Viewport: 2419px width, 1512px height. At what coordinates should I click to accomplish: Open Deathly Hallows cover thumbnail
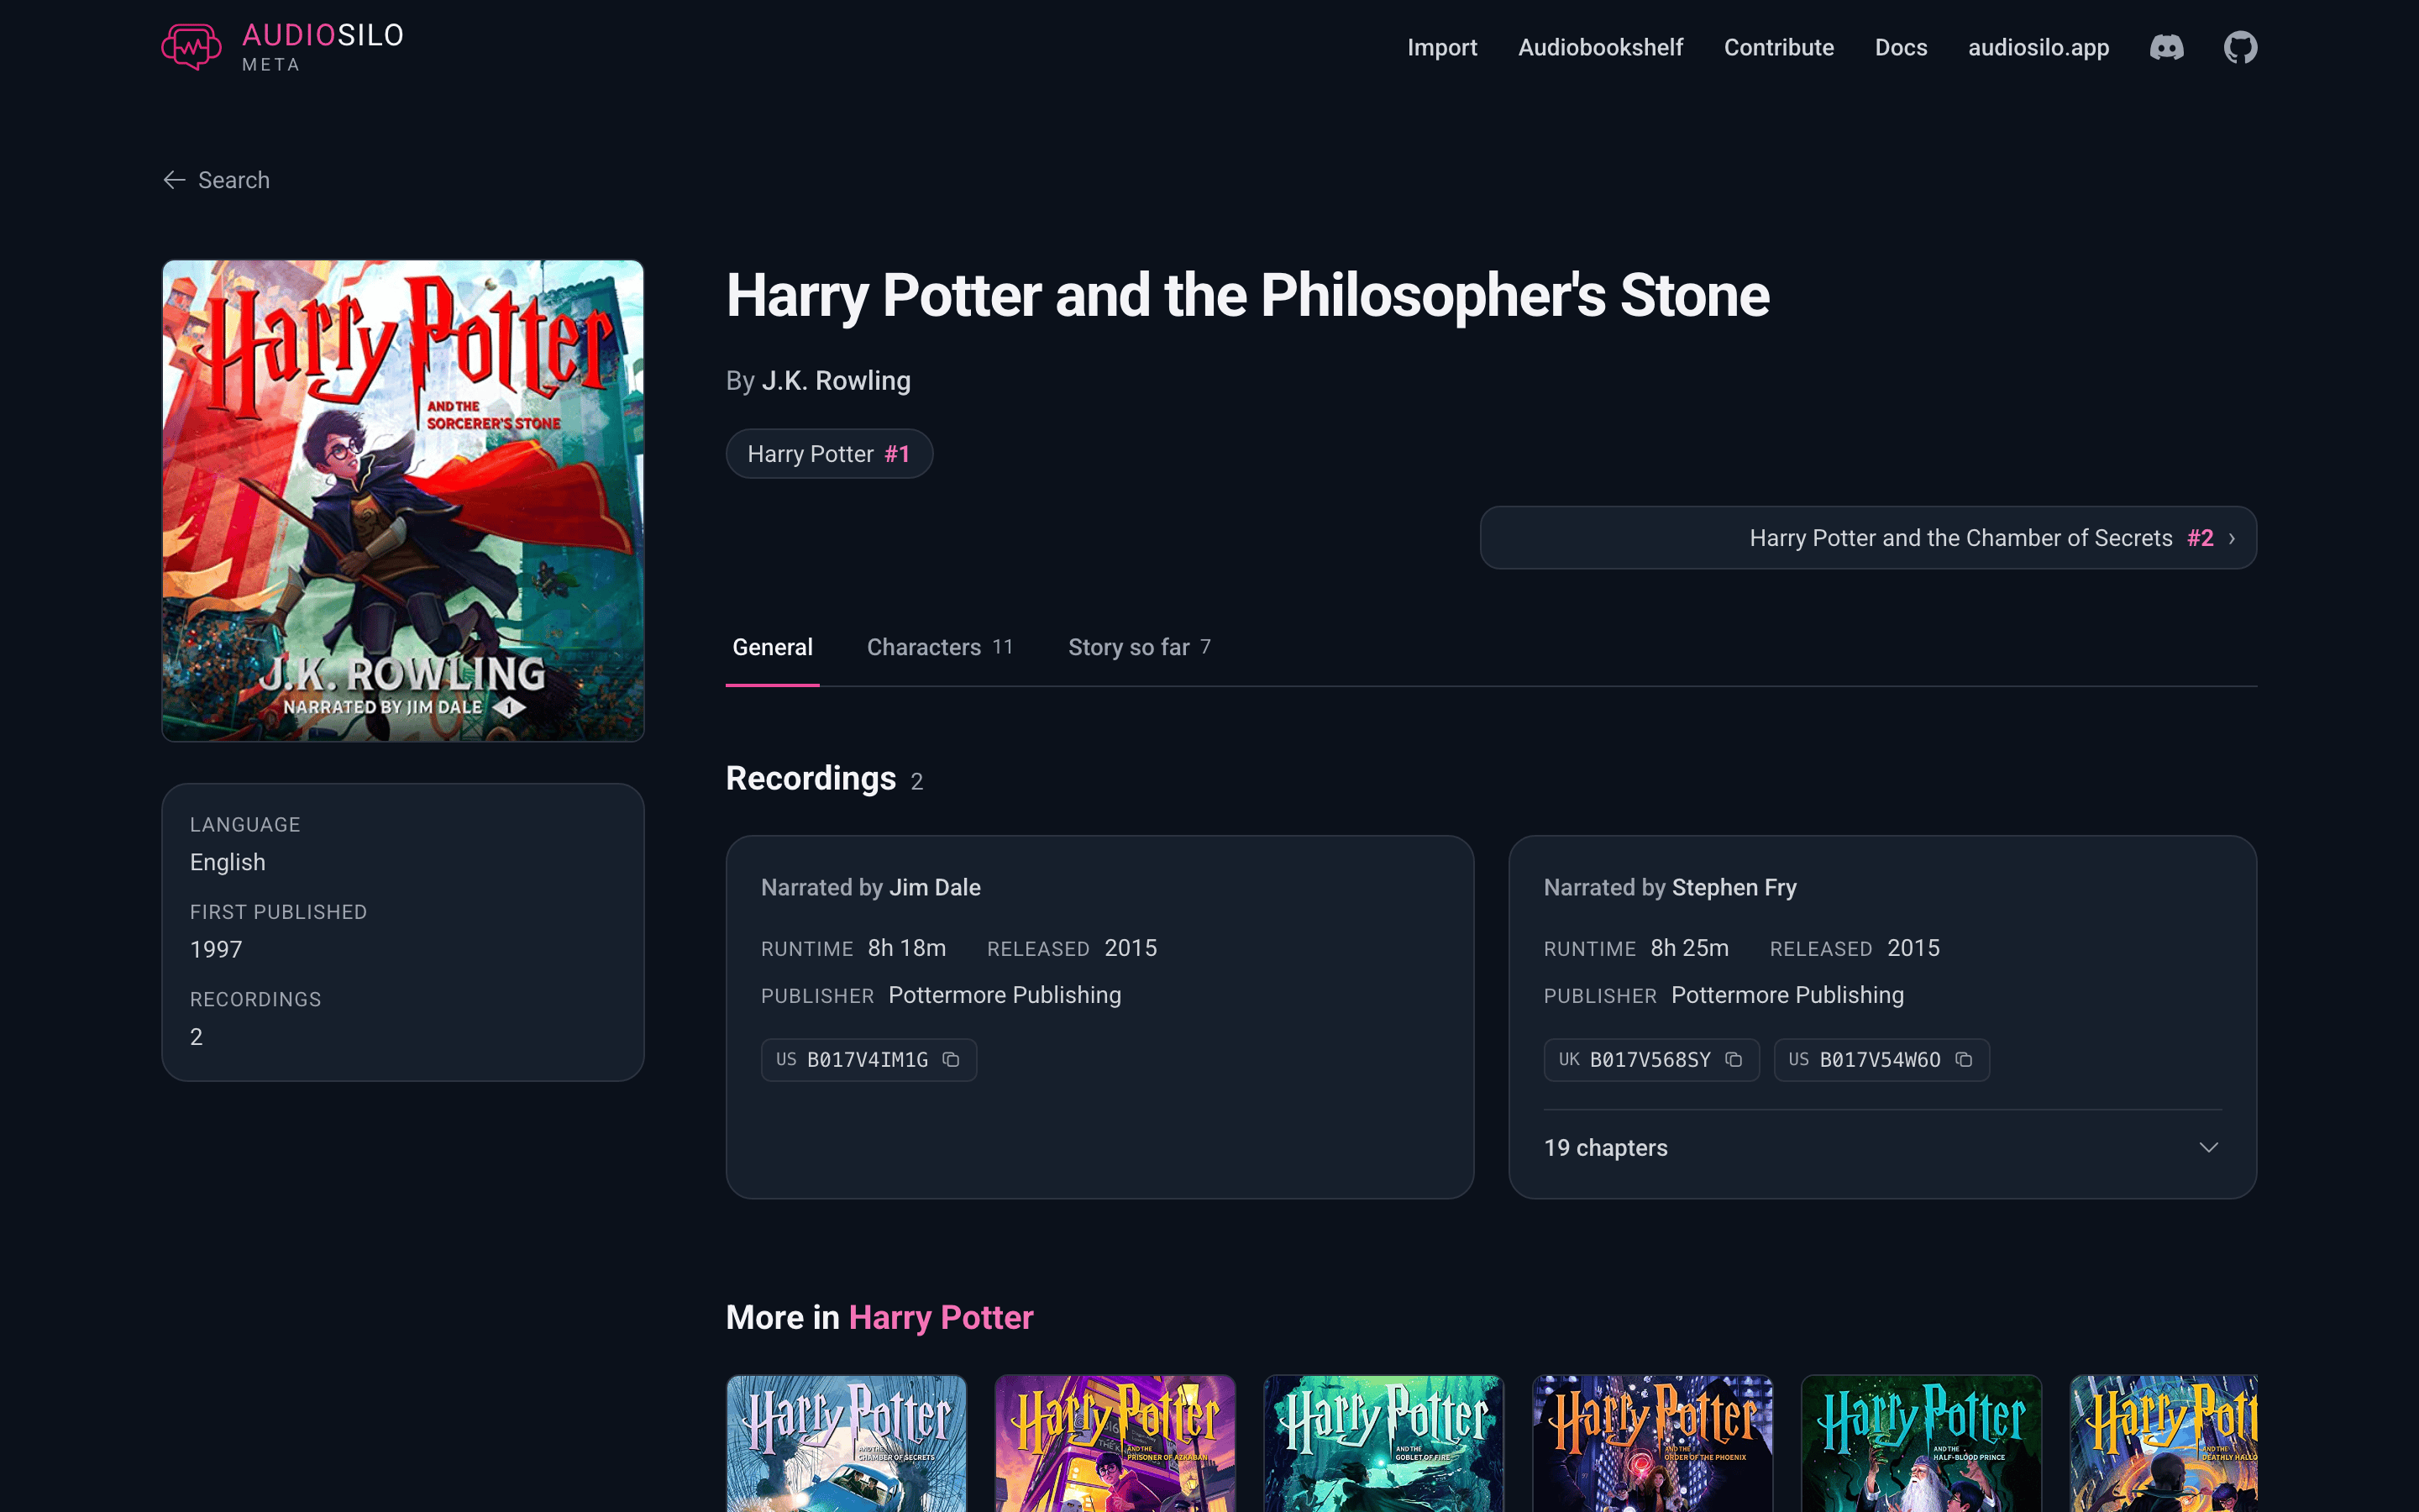coord(2163,1443)
